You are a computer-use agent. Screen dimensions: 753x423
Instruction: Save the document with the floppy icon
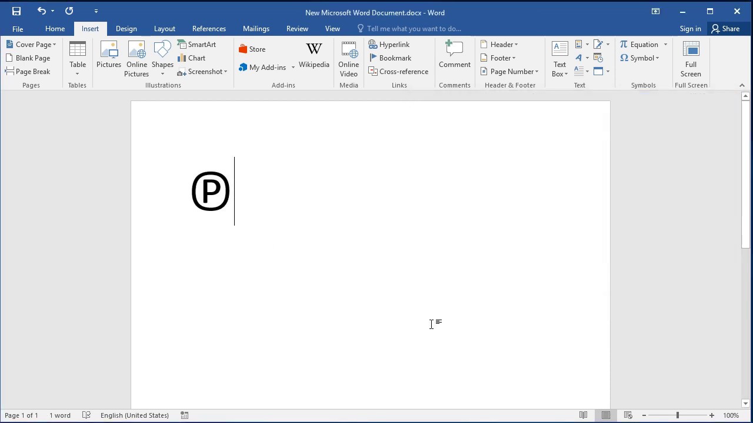[x=16, y=11]
